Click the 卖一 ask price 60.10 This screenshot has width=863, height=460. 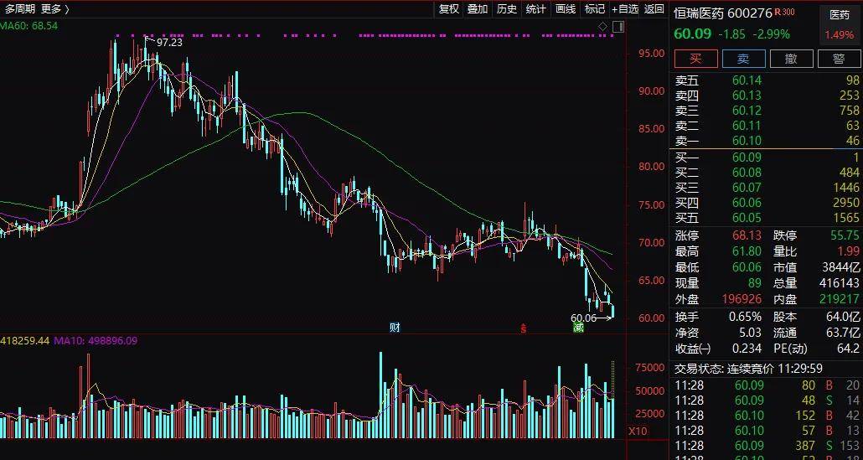747,140
